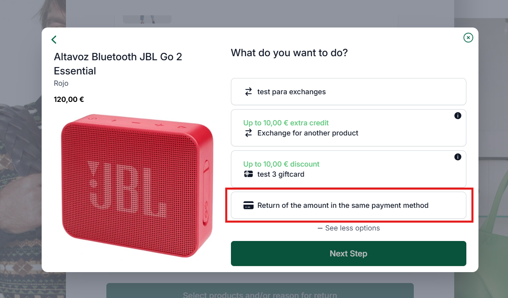The width and height of the screenshot is (508, 298).
Task: Select the test 3 giftcard option
Action: pyautogui.click(x=349, y=169)
